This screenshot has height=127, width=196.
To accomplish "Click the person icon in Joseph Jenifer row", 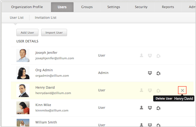I will (x=141, y=55).
